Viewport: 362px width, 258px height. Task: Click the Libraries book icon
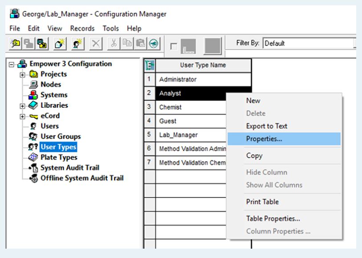[33, 105]
